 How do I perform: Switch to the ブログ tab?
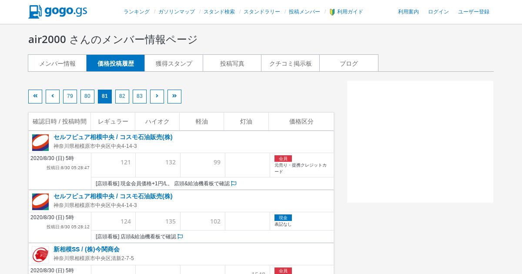(x=349, y=63)
